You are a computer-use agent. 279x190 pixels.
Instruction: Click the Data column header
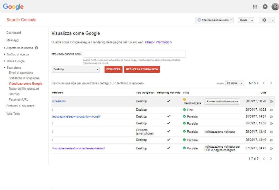pyautogui.click(x=263, y=92)
